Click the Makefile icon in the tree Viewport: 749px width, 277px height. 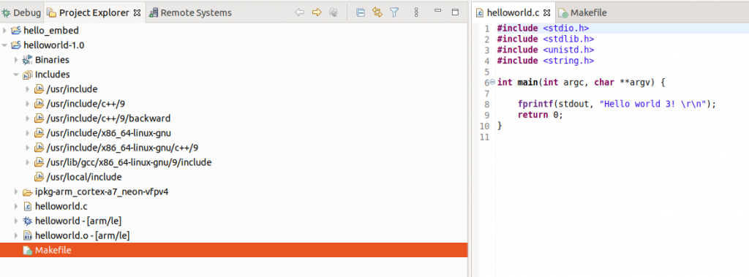coord(28,250)
